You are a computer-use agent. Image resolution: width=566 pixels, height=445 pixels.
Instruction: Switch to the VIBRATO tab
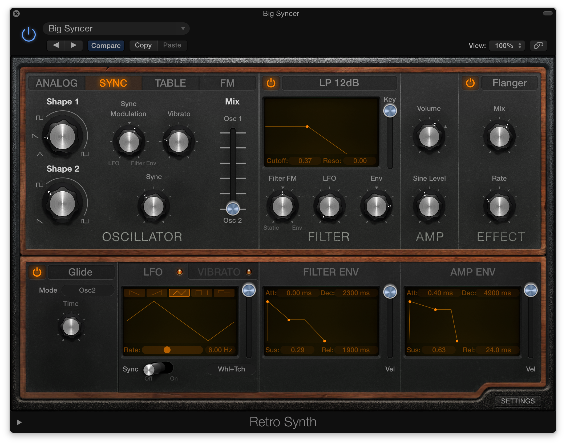pos(219,272)
